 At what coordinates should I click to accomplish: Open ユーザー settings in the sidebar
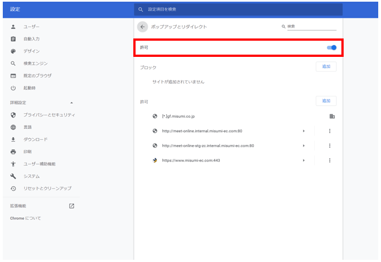pyautogui.click(x=31, y=27)
